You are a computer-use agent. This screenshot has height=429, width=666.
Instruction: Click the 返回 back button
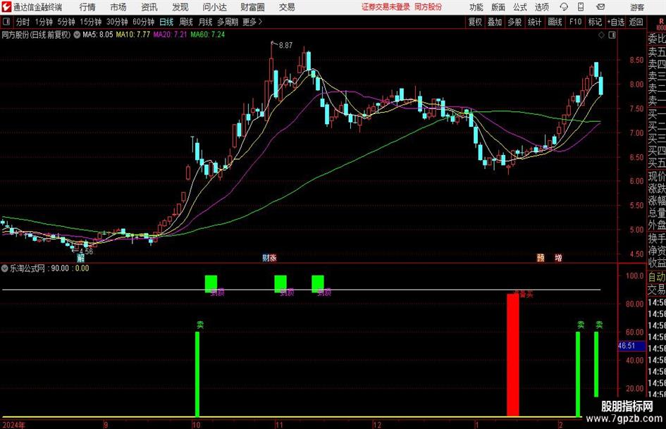click(636, 22)
